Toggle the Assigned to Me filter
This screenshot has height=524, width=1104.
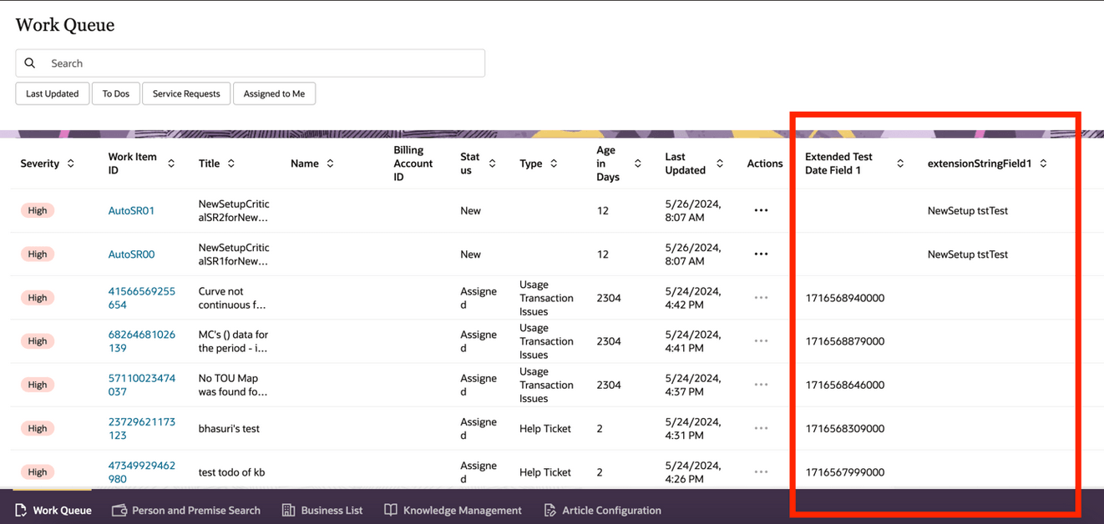[x=274, y=93]
